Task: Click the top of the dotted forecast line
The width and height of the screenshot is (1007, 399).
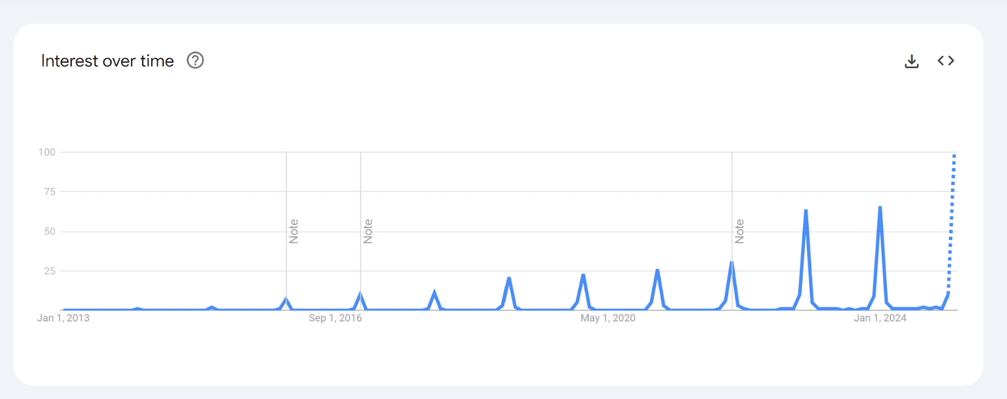Action: click(x=954, y=155)
